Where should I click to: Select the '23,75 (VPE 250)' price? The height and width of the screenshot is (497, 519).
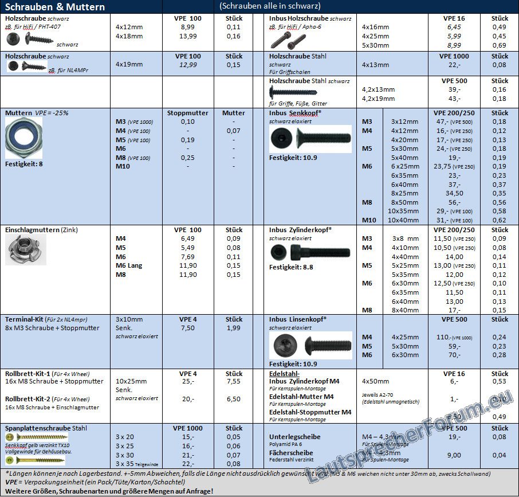(x=454, y=166)
